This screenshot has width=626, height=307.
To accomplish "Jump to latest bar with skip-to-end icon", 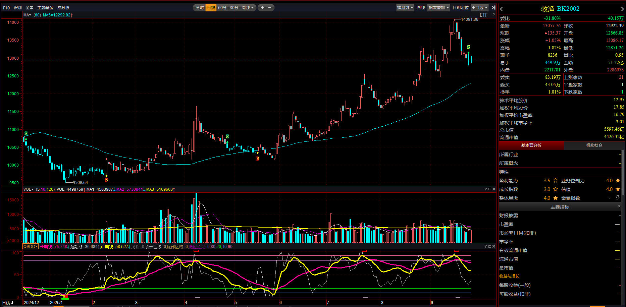I will tap(493, 7).
